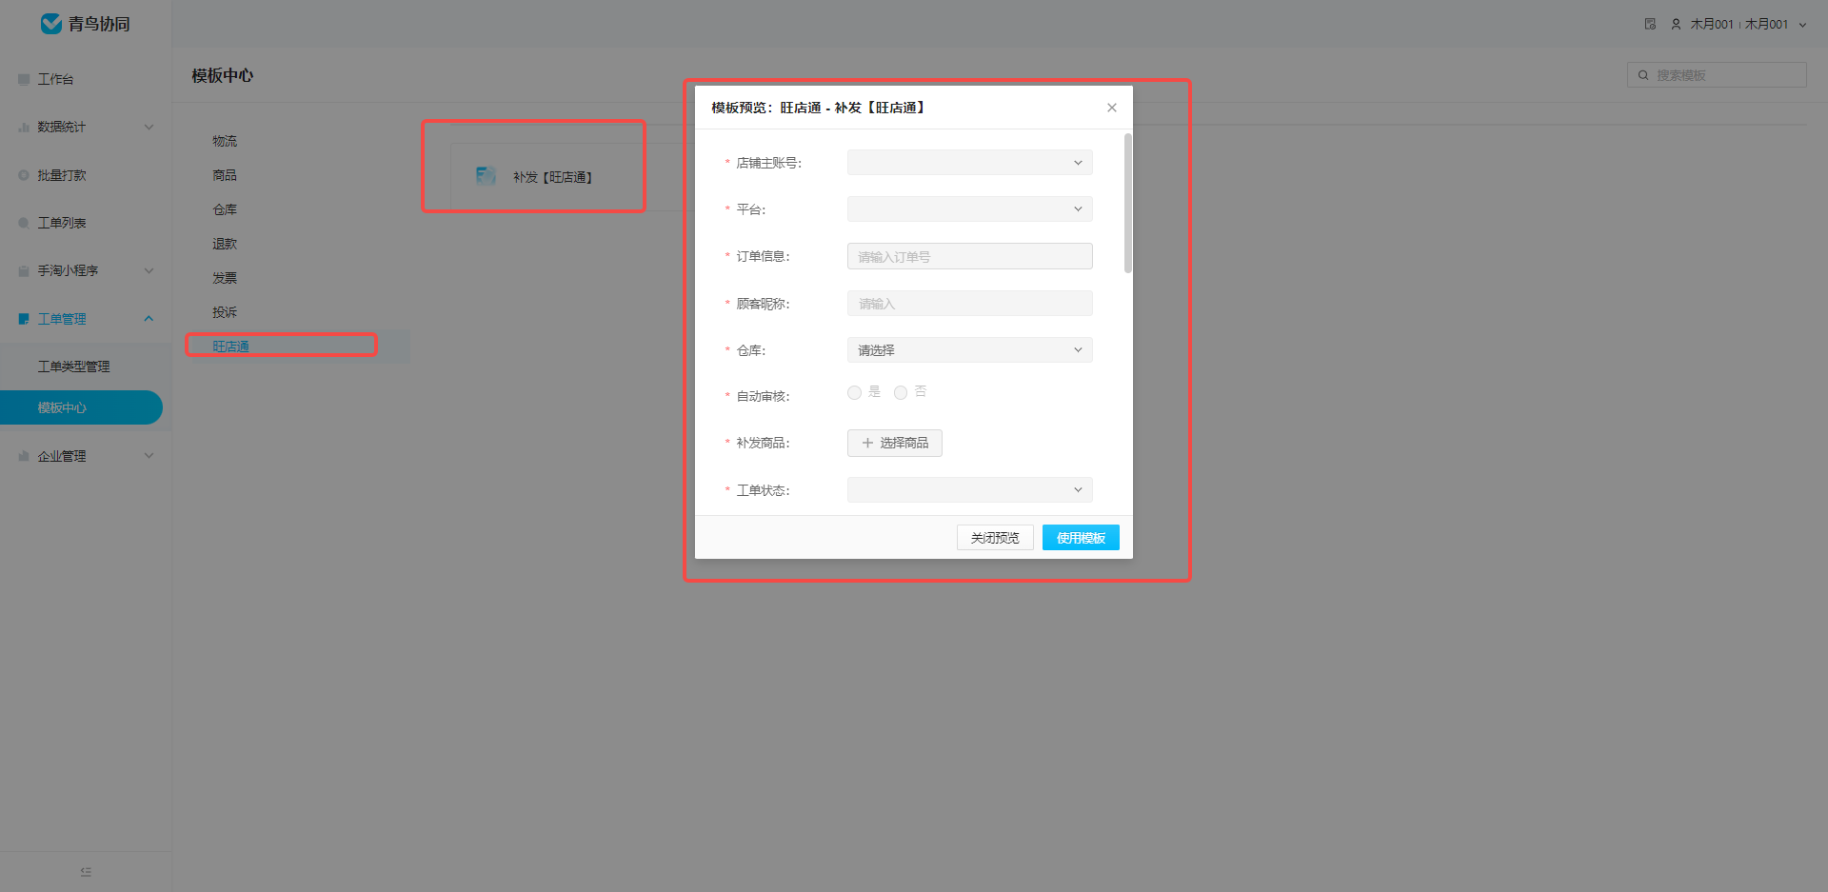Select 退款 template category
The image size is (1828, 892).
click(x=225, y=244)
